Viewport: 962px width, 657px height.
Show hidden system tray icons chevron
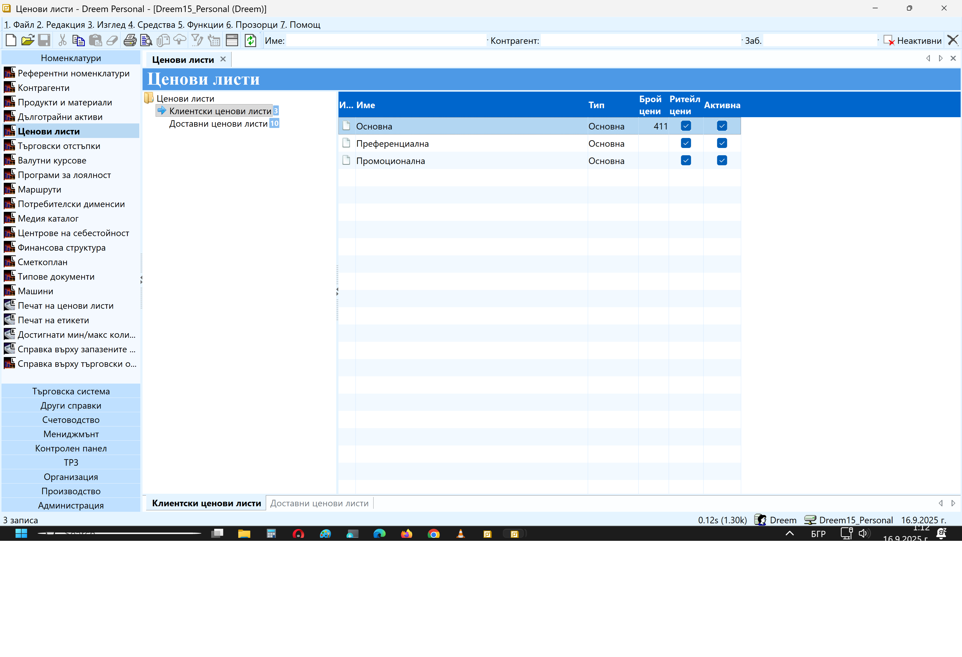pyautogui.click(x=789, y=533)
